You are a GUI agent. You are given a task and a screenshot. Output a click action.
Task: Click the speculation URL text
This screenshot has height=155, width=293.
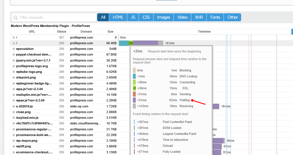[25, 49]
